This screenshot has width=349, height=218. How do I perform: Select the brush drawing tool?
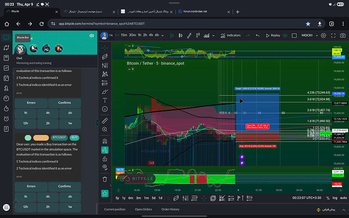tap(105, 92)
